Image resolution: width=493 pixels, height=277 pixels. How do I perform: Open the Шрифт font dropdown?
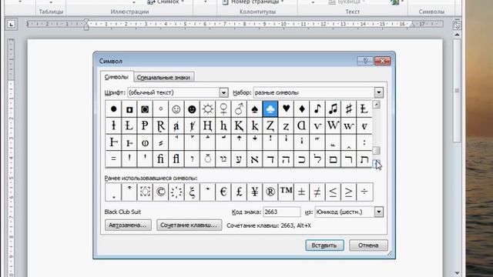coord(223,92)
